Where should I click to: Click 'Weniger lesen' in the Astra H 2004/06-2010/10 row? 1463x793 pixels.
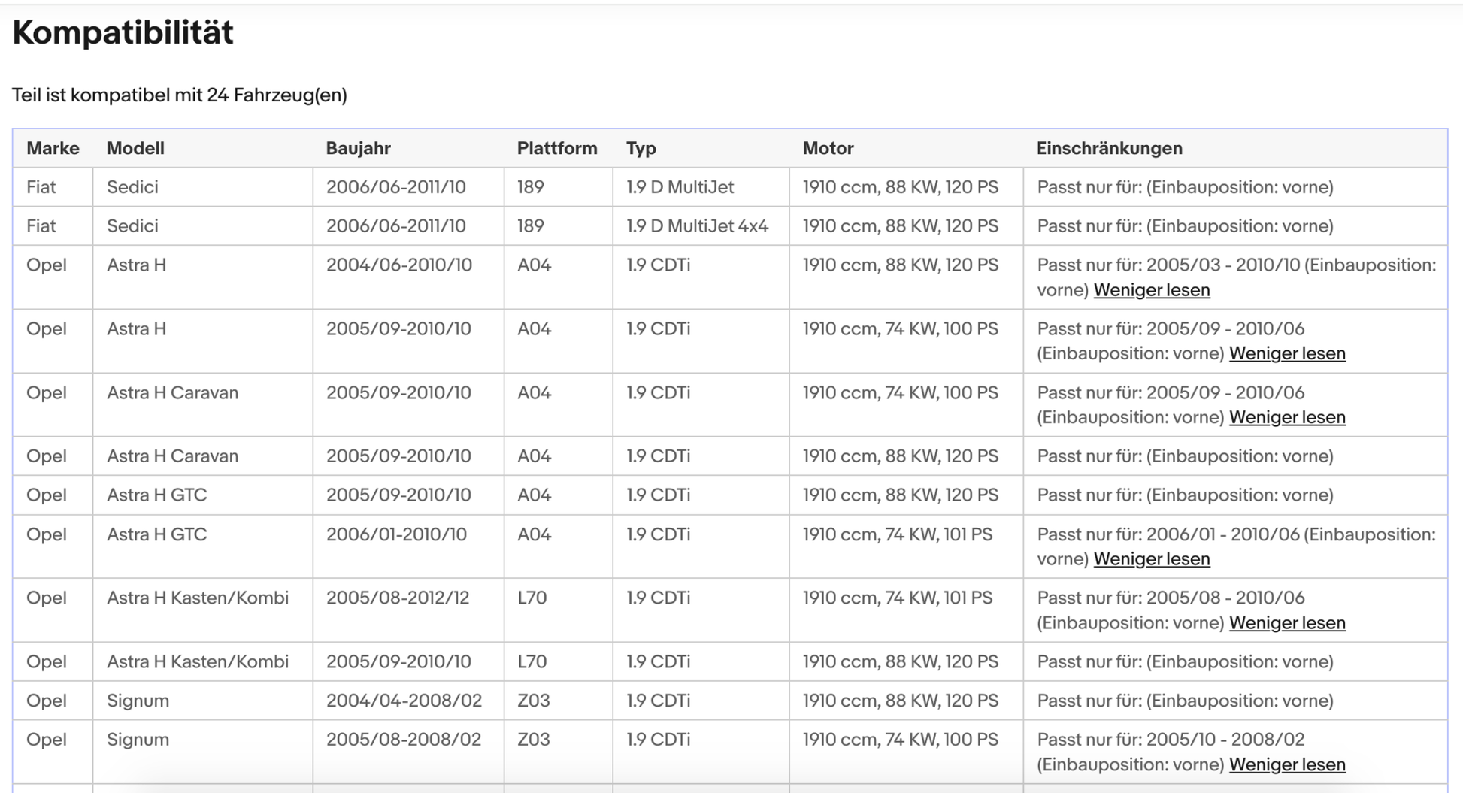click(1151, 290)
